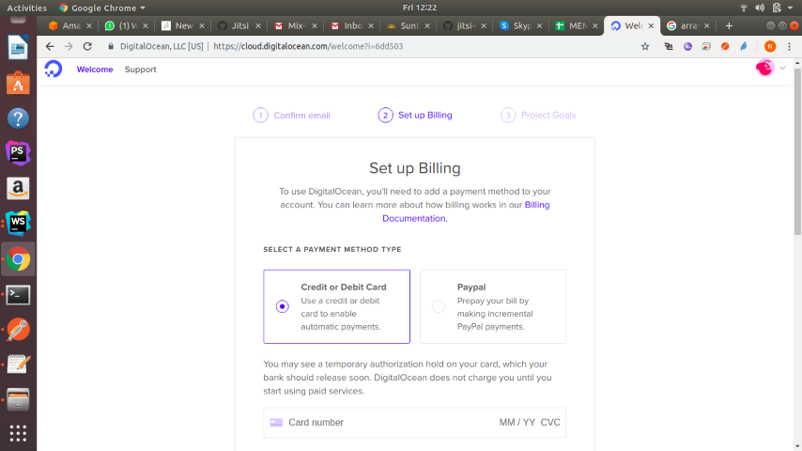Click the site security padlock icon
Viewport: 802px width, 451px height.
tap(111, 46)
